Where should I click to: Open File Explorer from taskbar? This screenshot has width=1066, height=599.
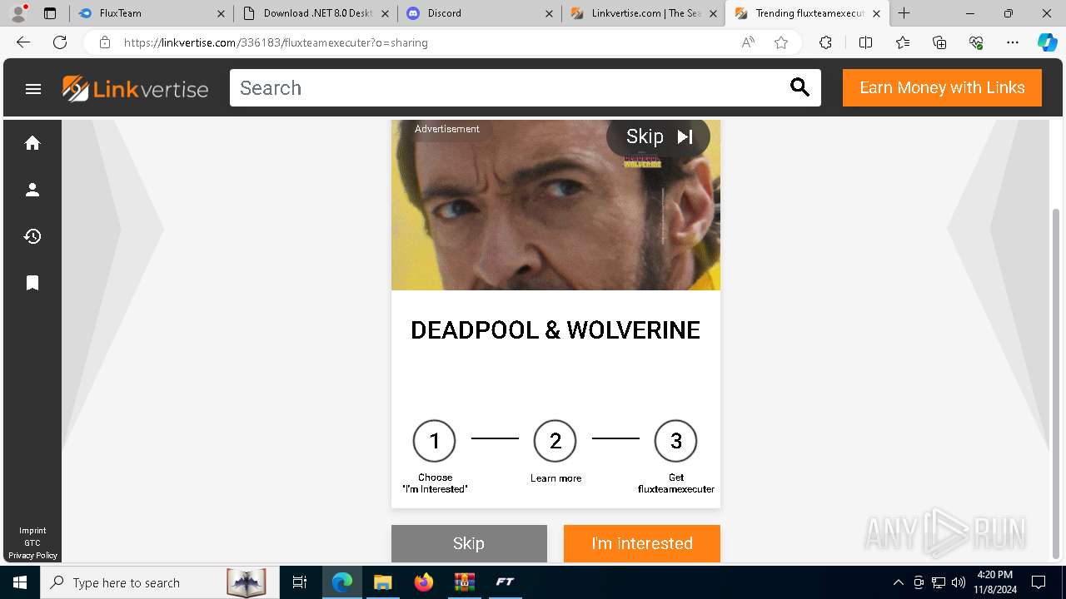[382, 582]
